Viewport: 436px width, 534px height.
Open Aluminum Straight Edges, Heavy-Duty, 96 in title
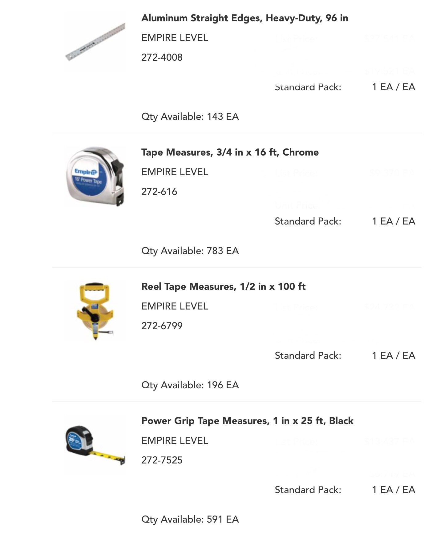pos(245,18)
